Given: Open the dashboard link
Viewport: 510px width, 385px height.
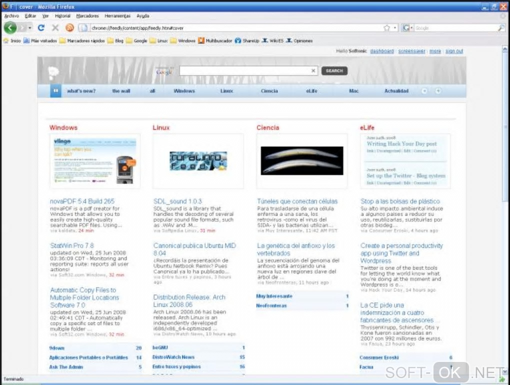Looking at the screenshot, I should (x=382, y=51).
